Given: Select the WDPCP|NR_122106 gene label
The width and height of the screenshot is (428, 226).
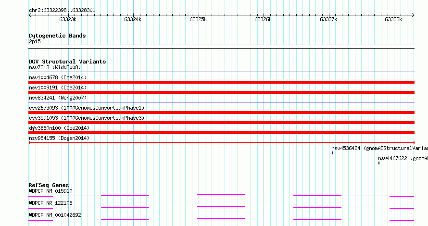Looking at the screenshot, I should (x=50, y=203).
